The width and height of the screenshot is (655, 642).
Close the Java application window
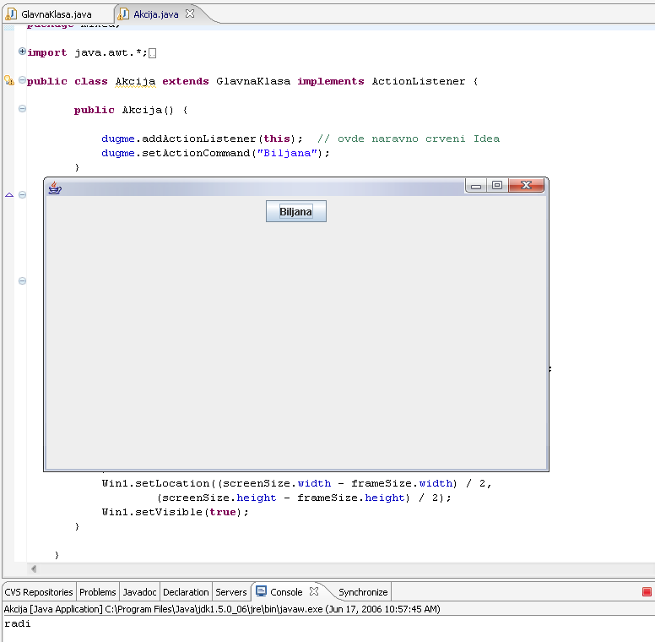[x=527, y=185]
